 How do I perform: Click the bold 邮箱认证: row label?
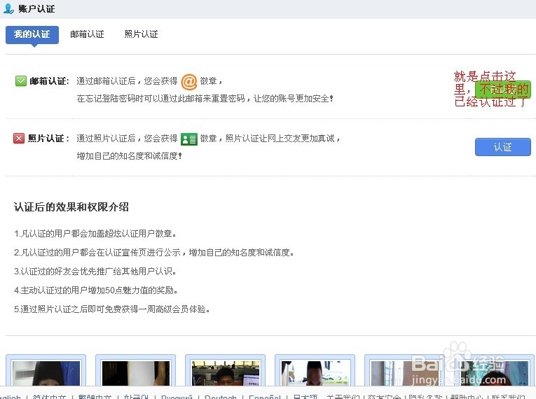coord(49,81)
